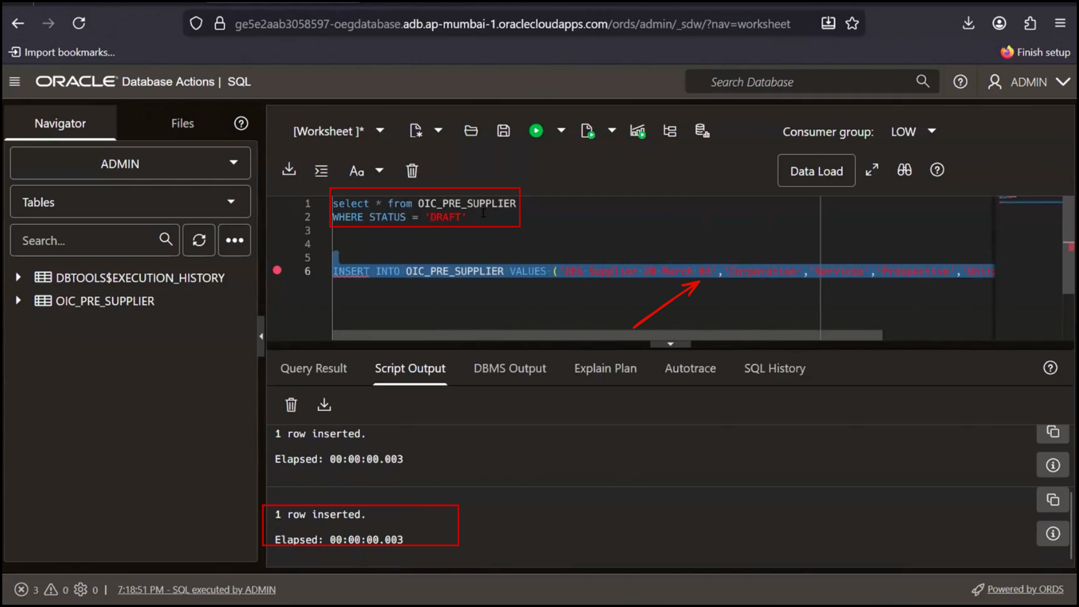Click the Run Script icon
This screenshot has height=607, width=1079.
click(x=587, y=131)
